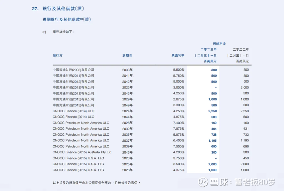Click the 7.875% coupon rate
This screenshot has width=284, height=191.
pyautogui.click(x=179, y=129)
